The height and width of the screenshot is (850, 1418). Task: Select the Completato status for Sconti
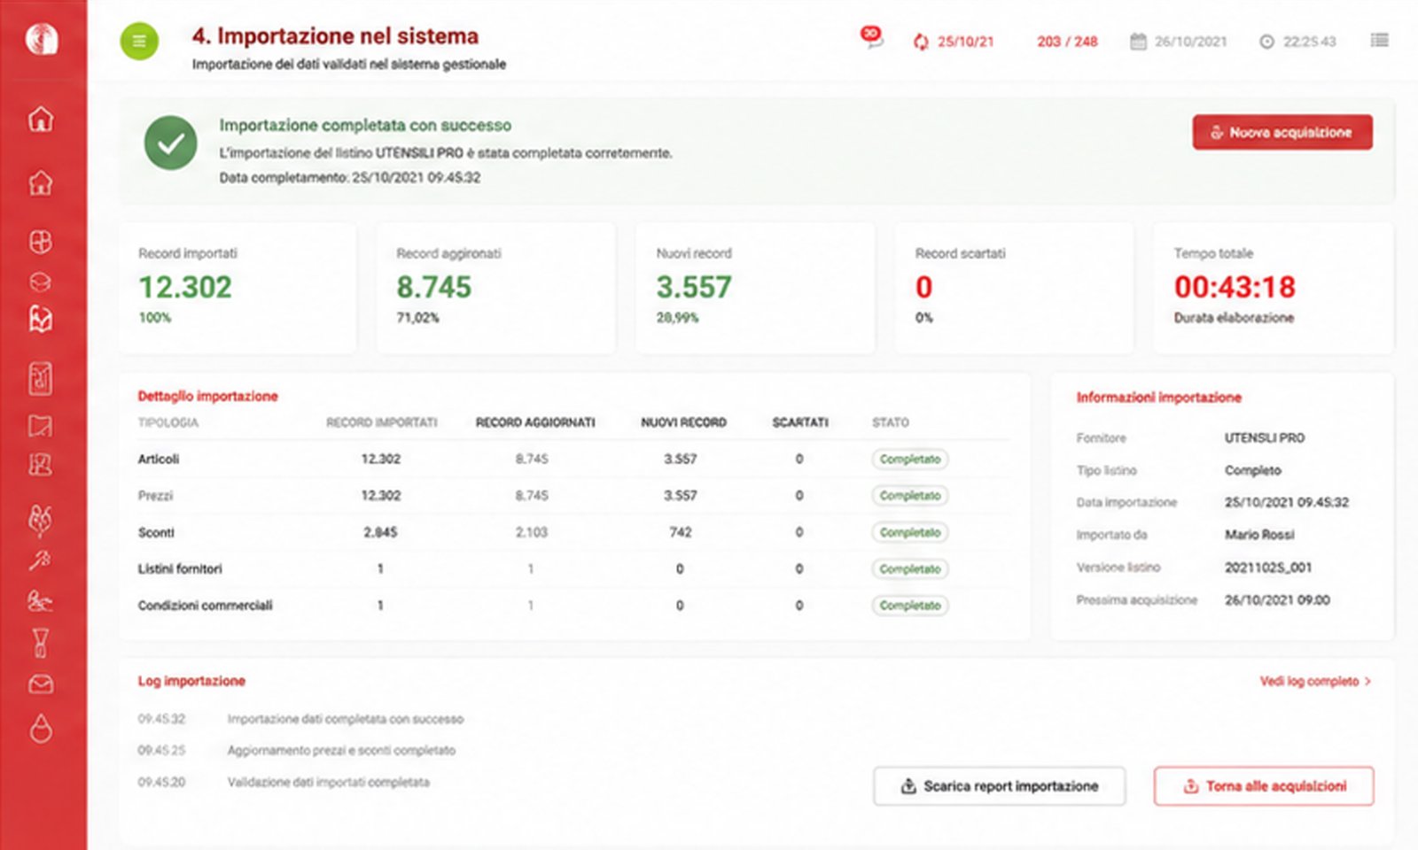(x=910, y=532)
